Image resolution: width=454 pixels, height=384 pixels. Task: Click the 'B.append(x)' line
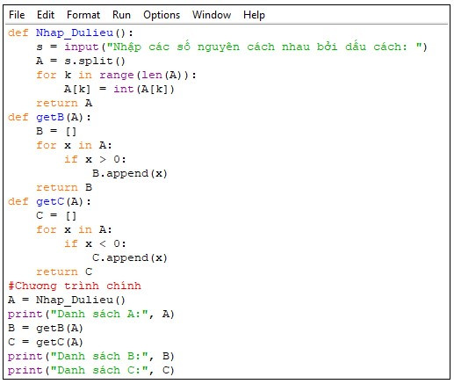pos(130,173)
